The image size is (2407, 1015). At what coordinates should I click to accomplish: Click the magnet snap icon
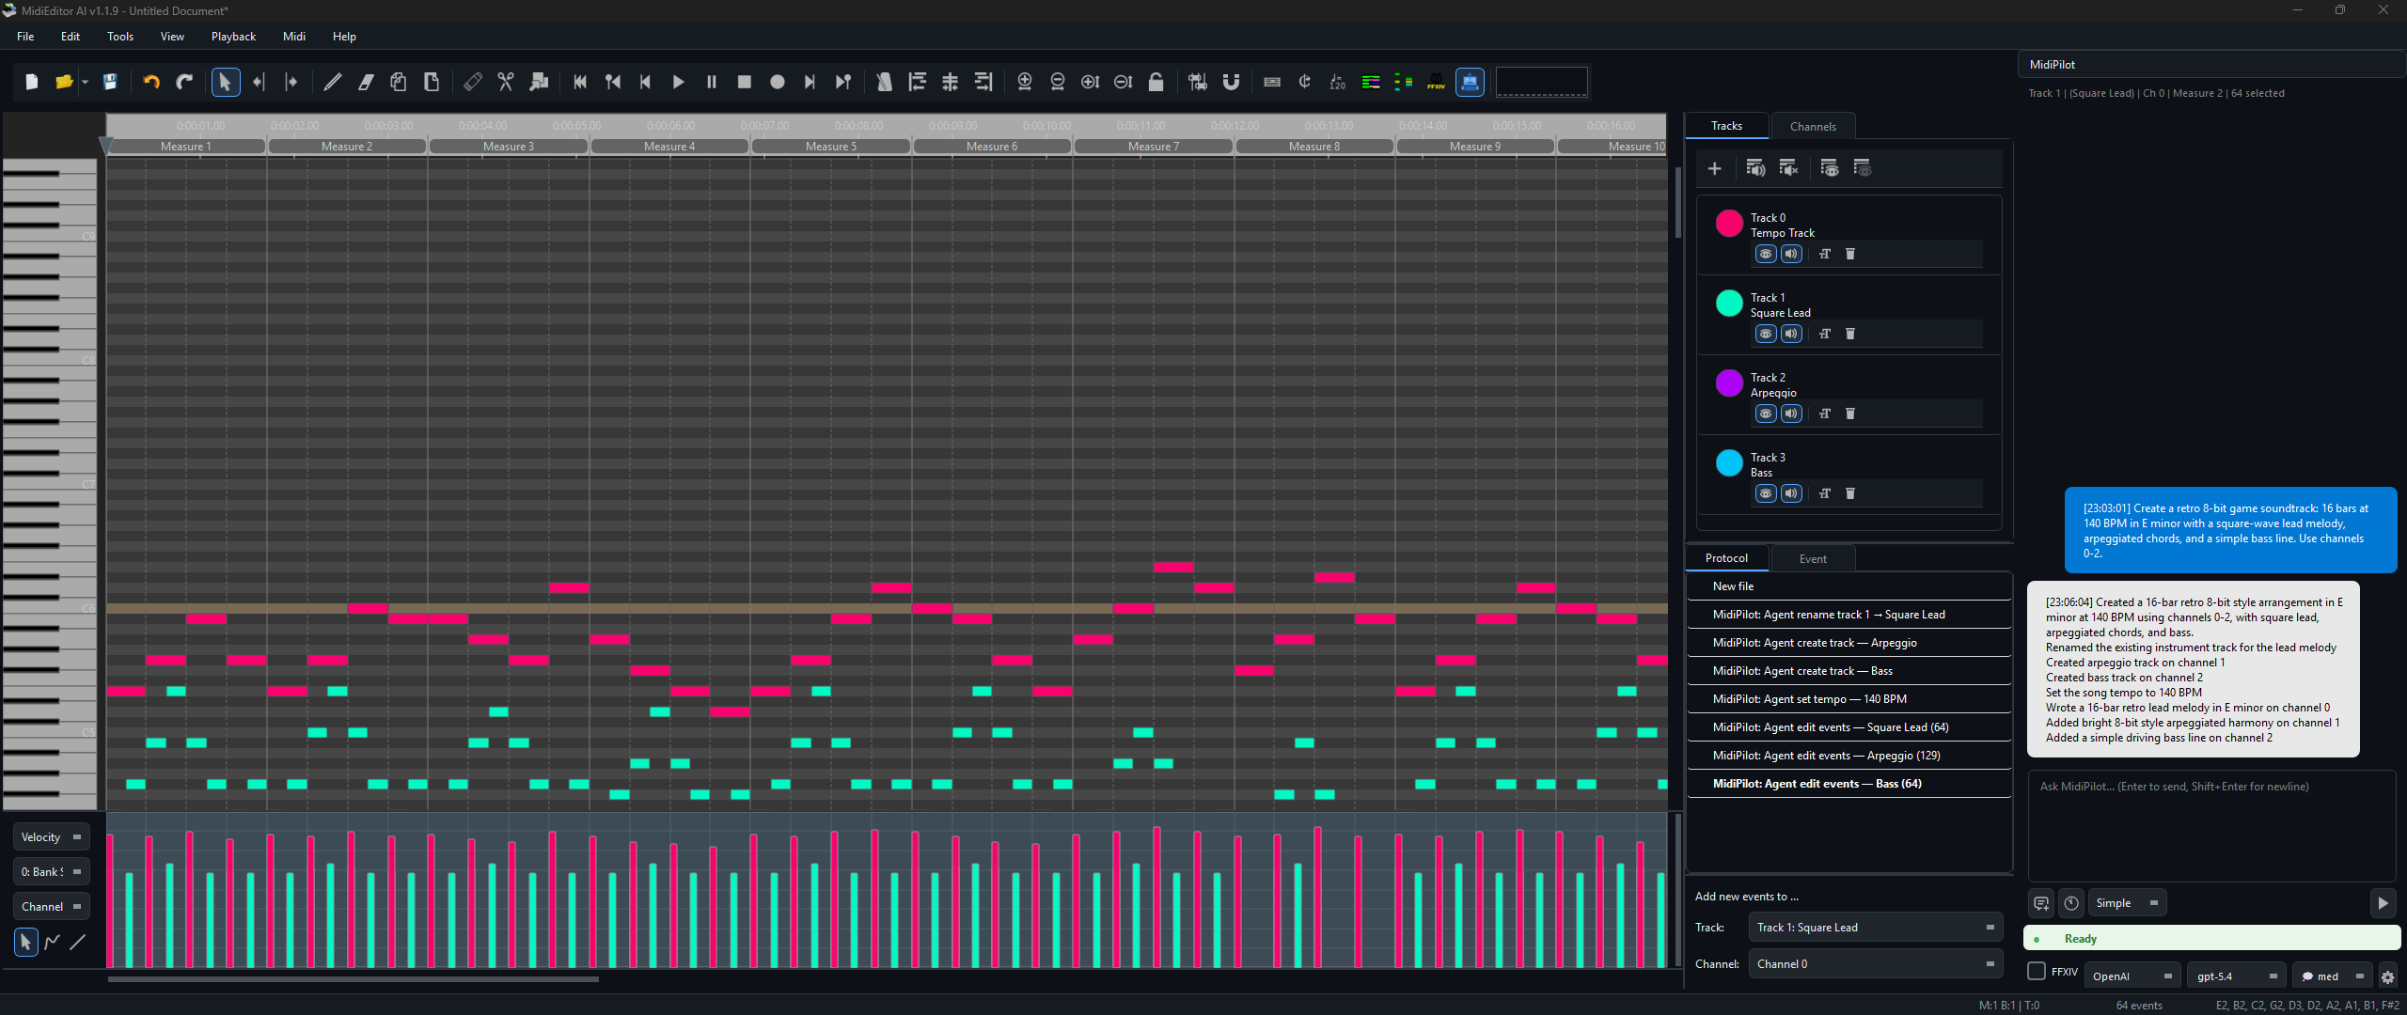[x=1231, y=83]
